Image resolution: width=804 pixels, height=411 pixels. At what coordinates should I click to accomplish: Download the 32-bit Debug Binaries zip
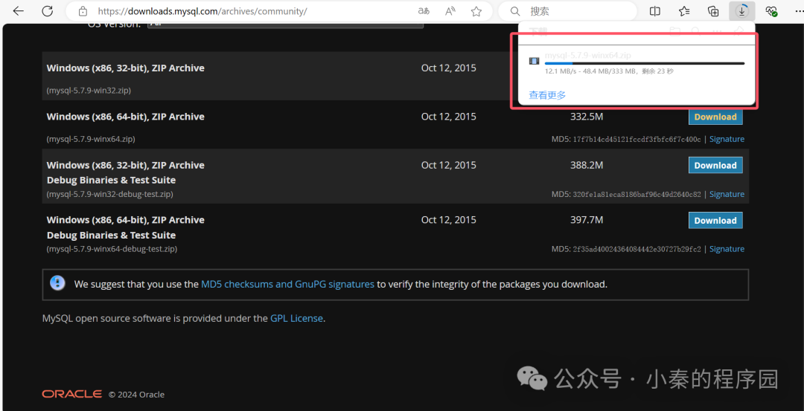(715, 165)
